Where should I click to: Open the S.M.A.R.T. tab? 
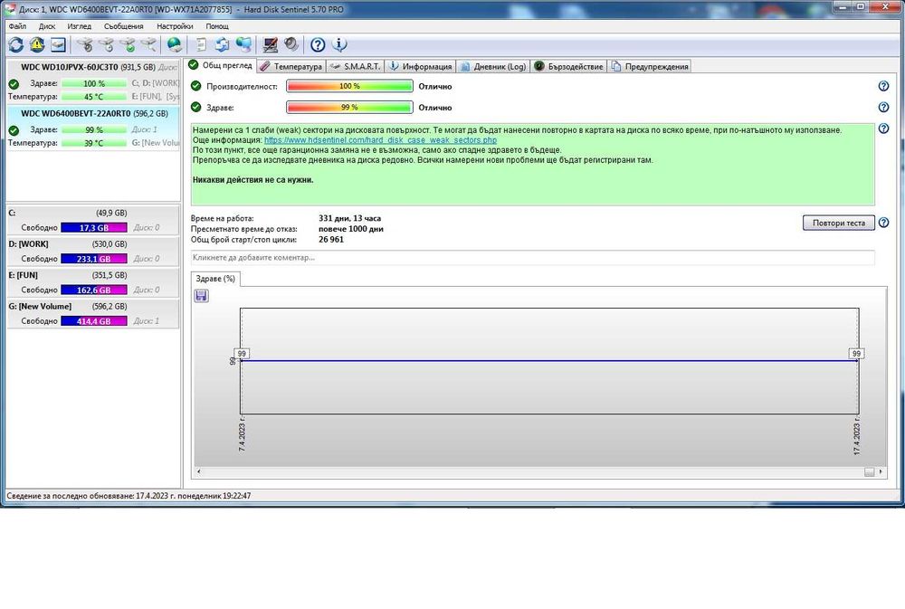pyautogui.click(x=355, y=66)
